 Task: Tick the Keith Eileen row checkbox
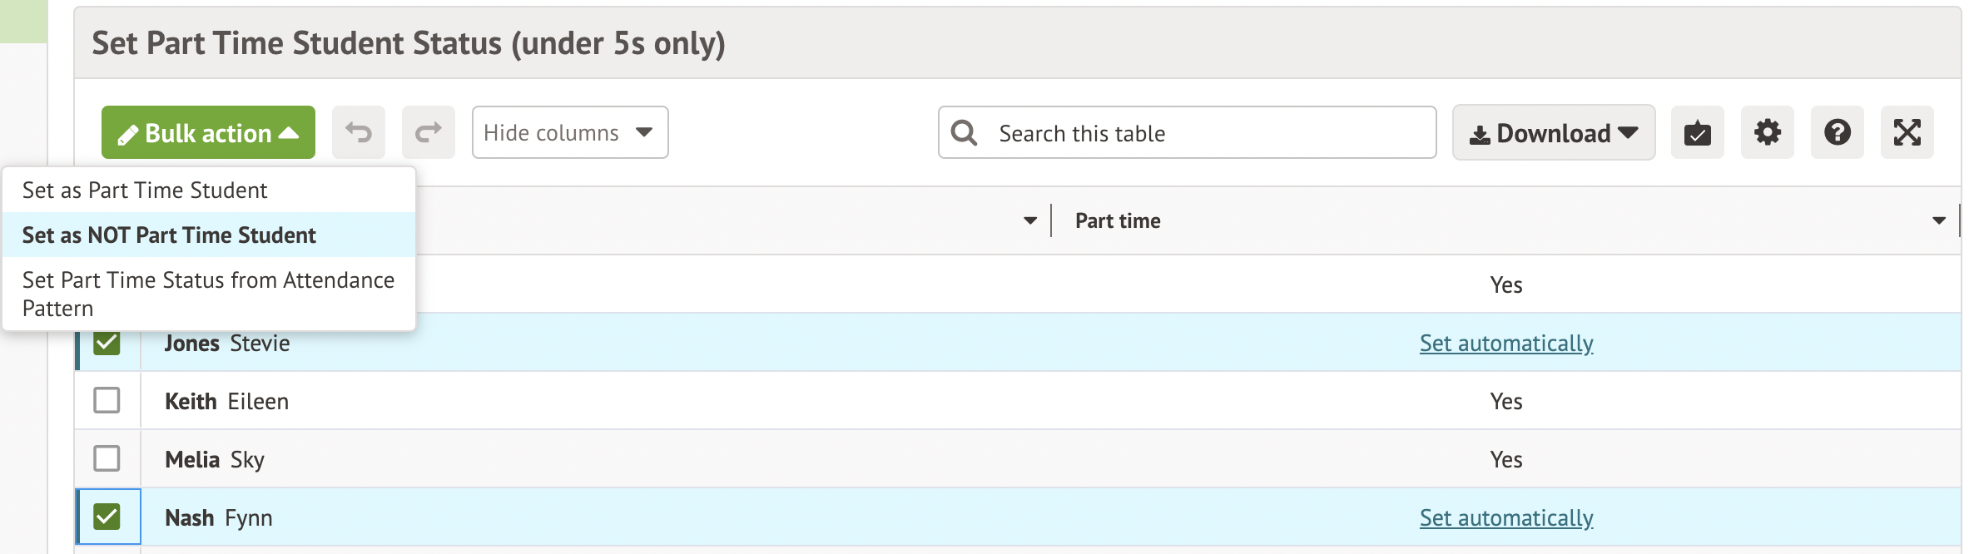pos(107,400)
